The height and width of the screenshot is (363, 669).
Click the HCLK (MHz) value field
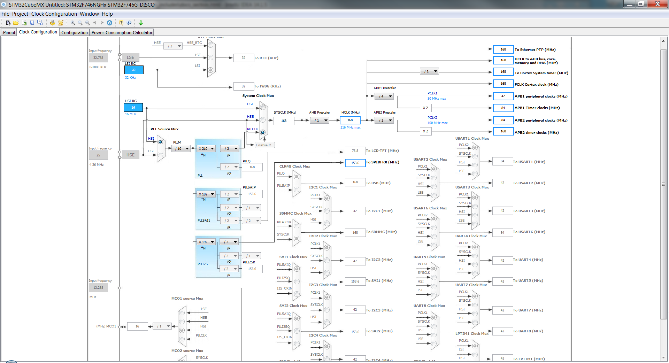click(350, 120)
